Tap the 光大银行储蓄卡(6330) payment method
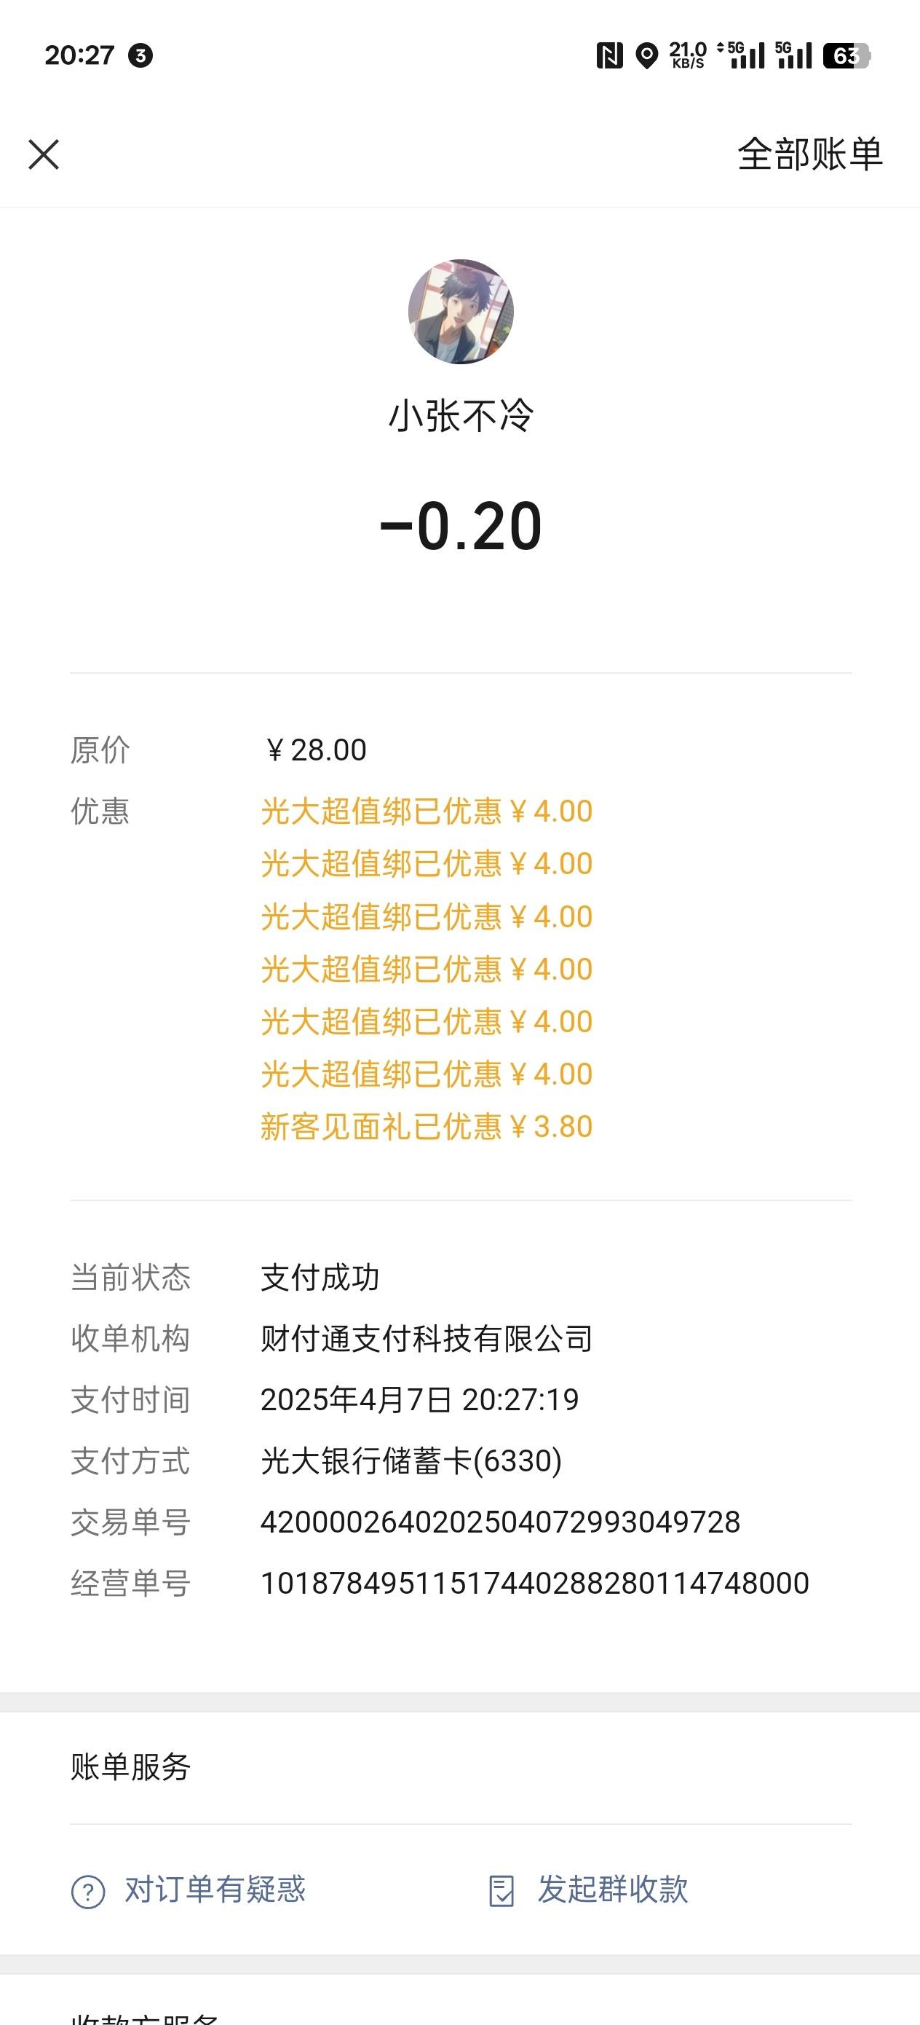The width and height of the screenshot is (920, 2025). pos(411,1461)
